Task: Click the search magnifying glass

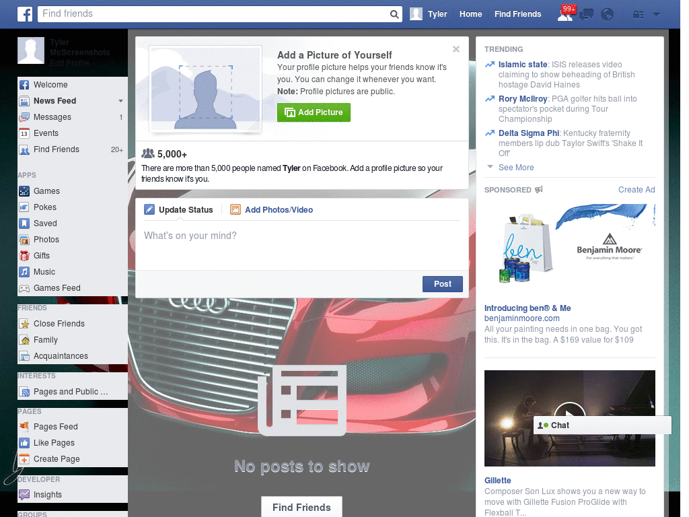Action: pyautogui.click(x=394, y=13)
